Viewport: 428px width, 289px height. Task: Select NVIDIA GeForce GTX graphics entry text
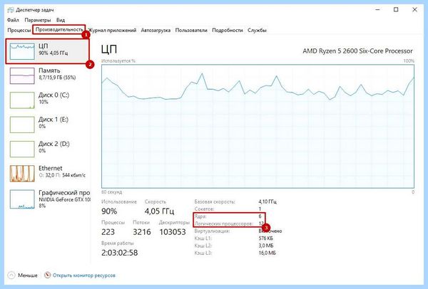(64, 199)
